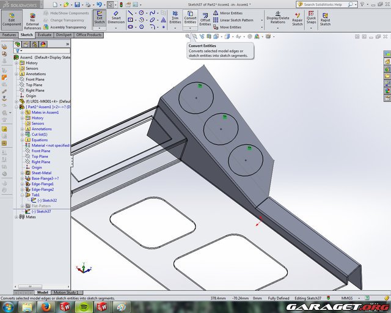Select the Smart Dimension tool
Image resolution: width=391 pixels, height=313 pixels.
click(x=116, y=18)
